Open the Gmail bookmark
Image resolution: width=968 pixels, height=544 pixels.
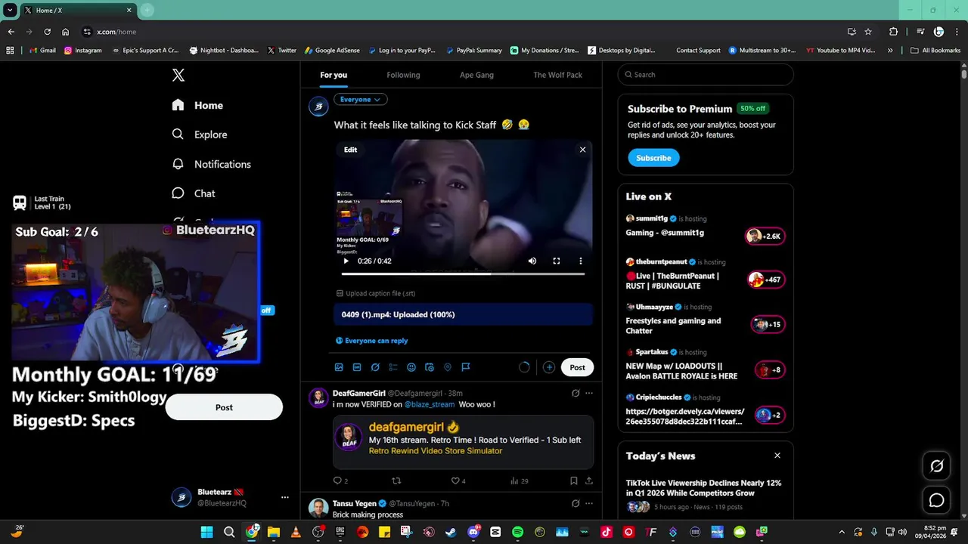(42, 51)
